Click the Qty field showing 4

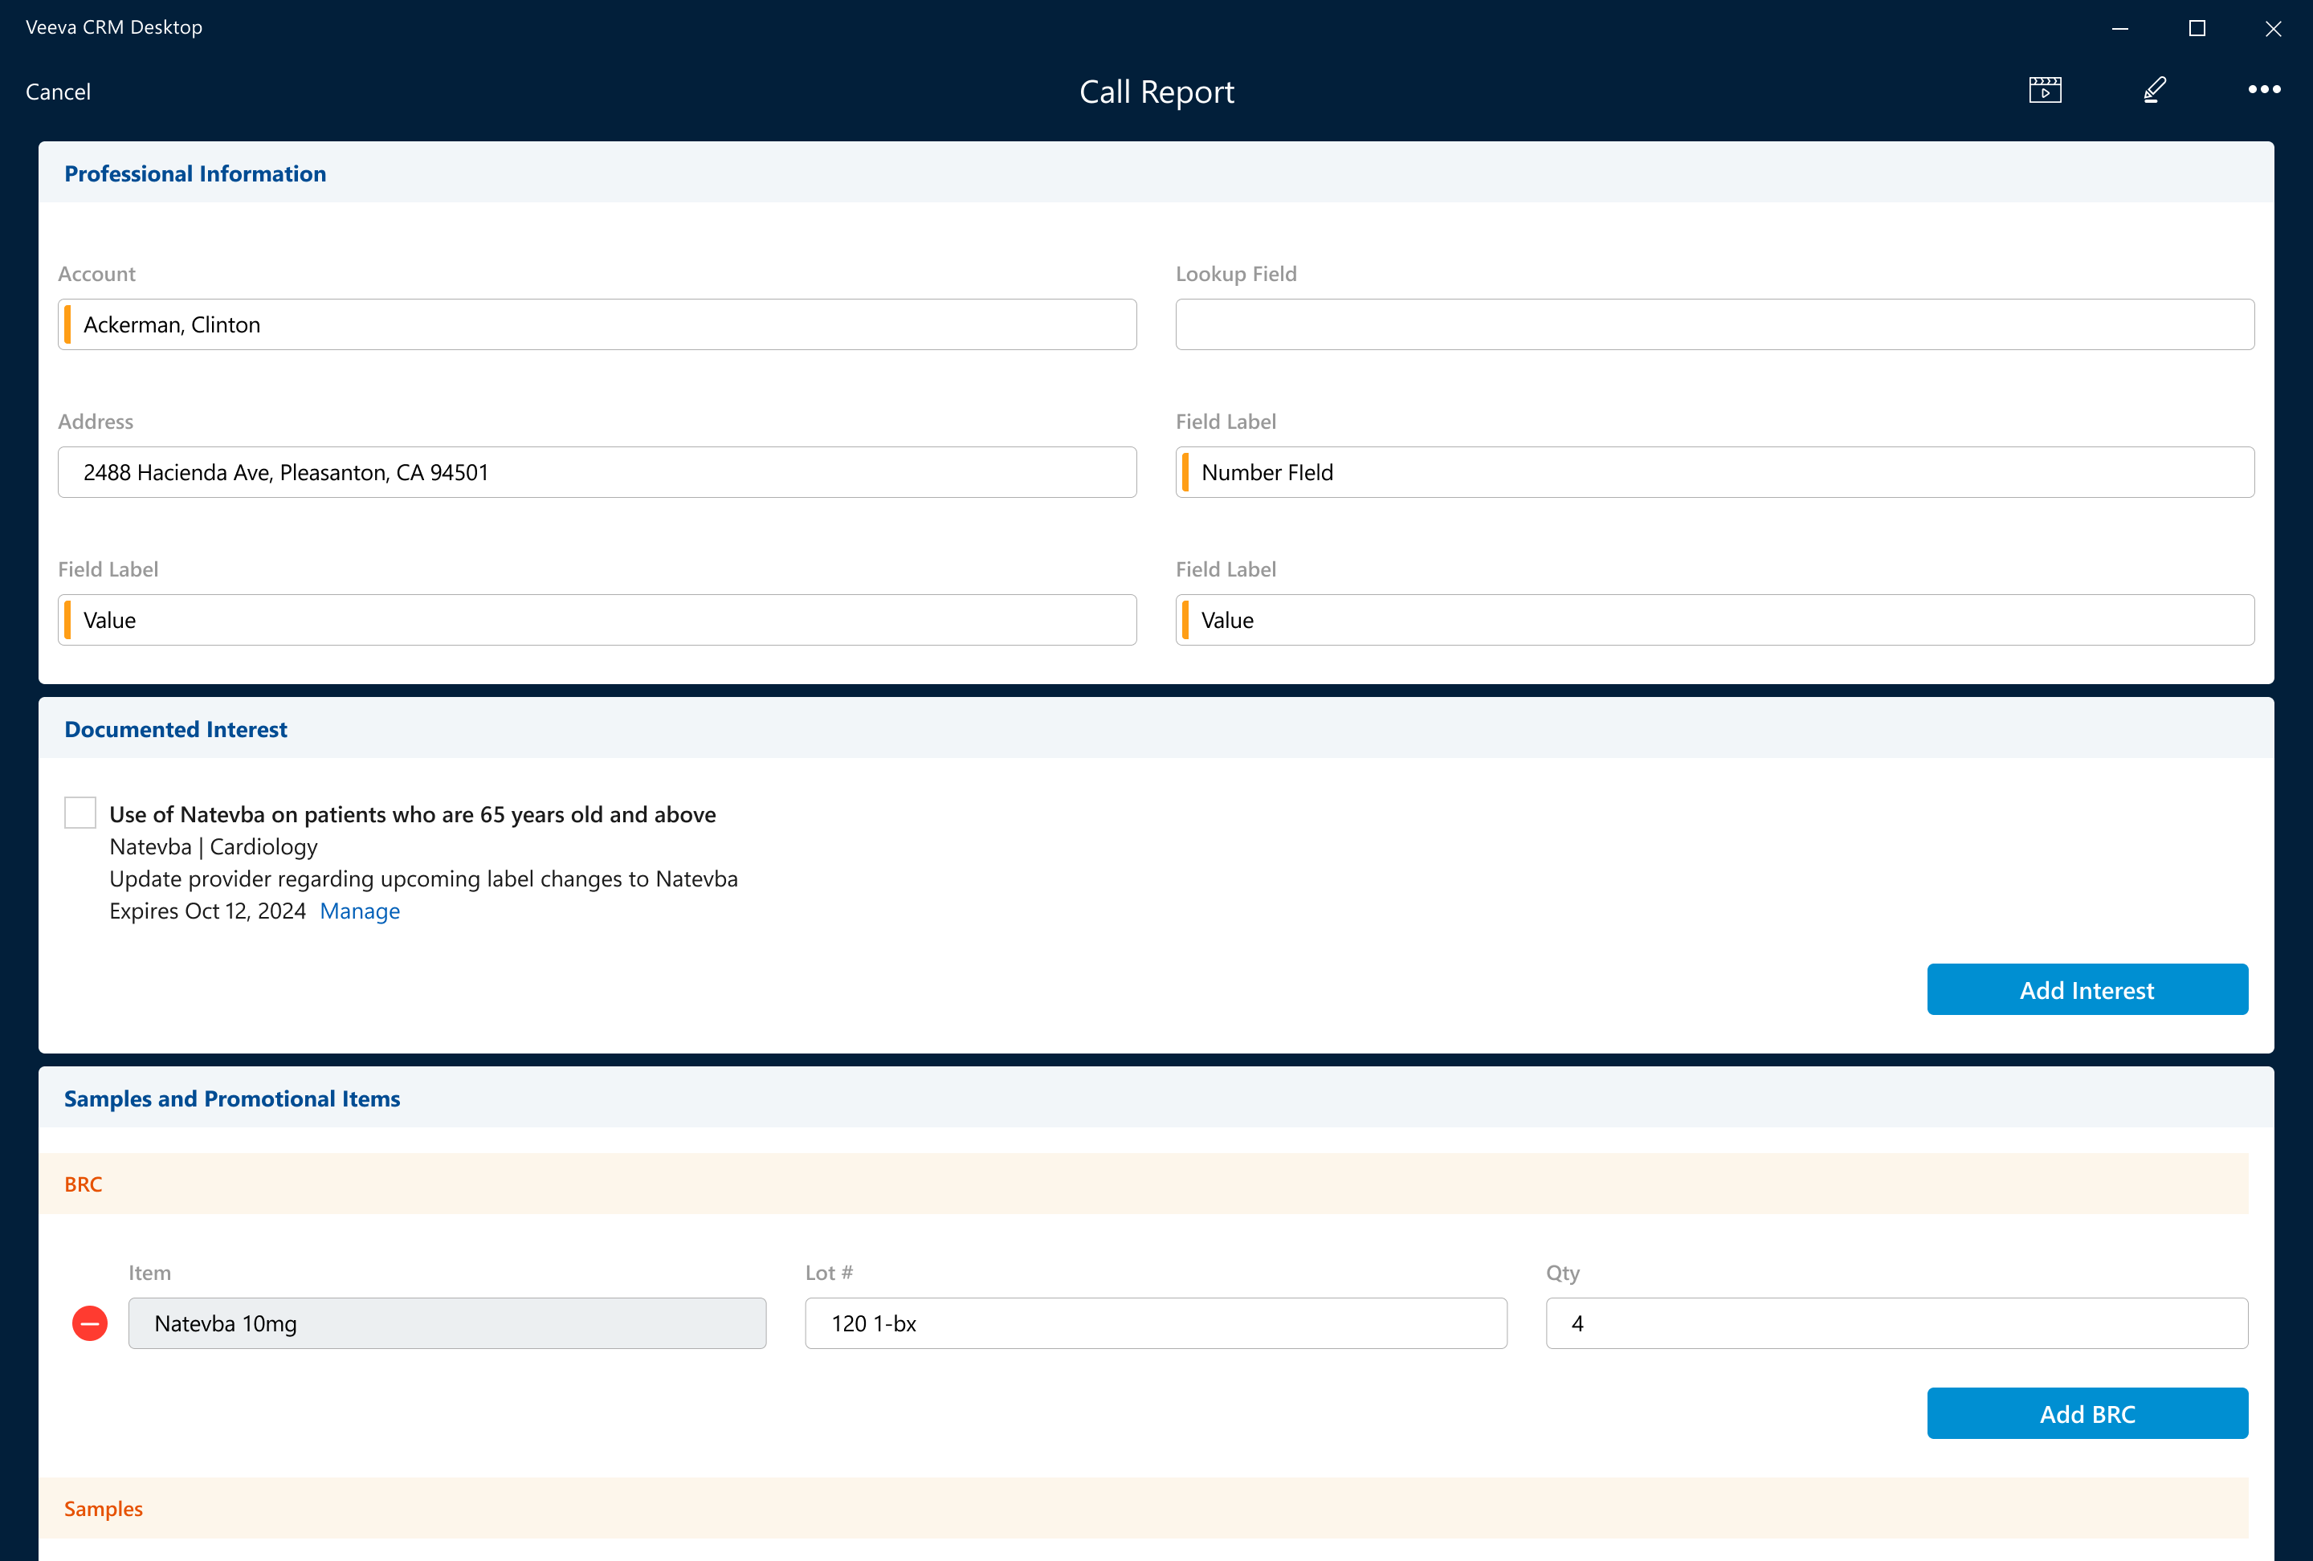[1896, 1323]
